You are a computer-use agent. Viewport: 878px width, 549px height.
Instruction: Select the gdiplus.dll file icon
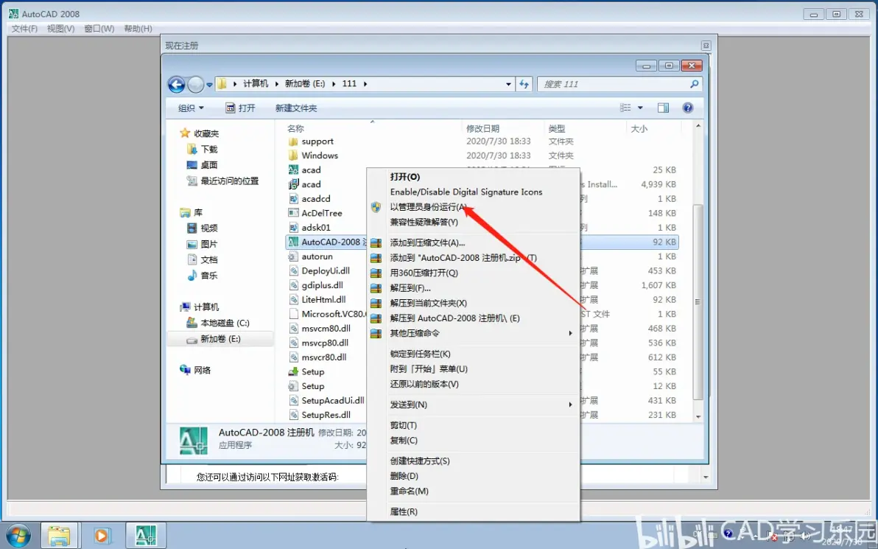click(293, 285)
